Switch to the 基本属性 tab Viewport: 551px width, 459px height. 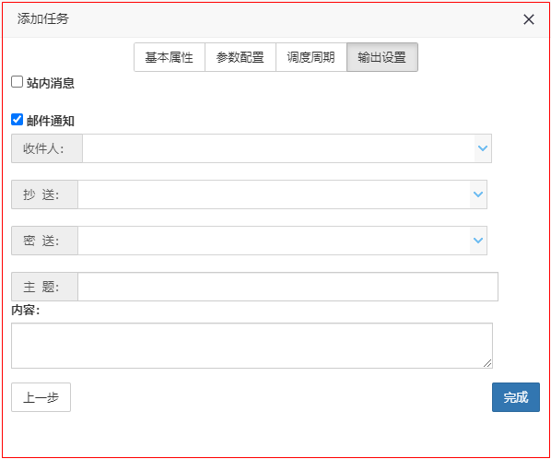[170, 57]
